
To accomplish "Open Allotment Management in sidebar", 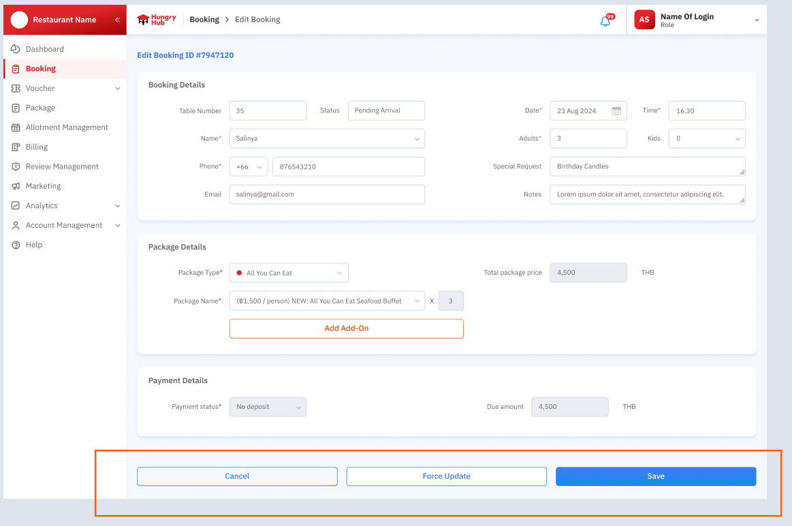I will [67, 127].
